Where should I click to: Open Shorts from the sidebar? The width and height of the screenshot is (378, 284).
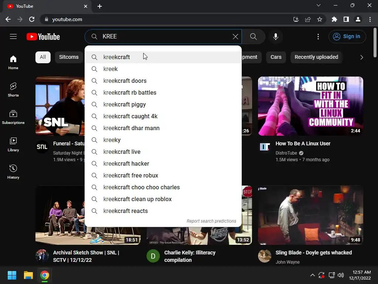tap(13, 90)
